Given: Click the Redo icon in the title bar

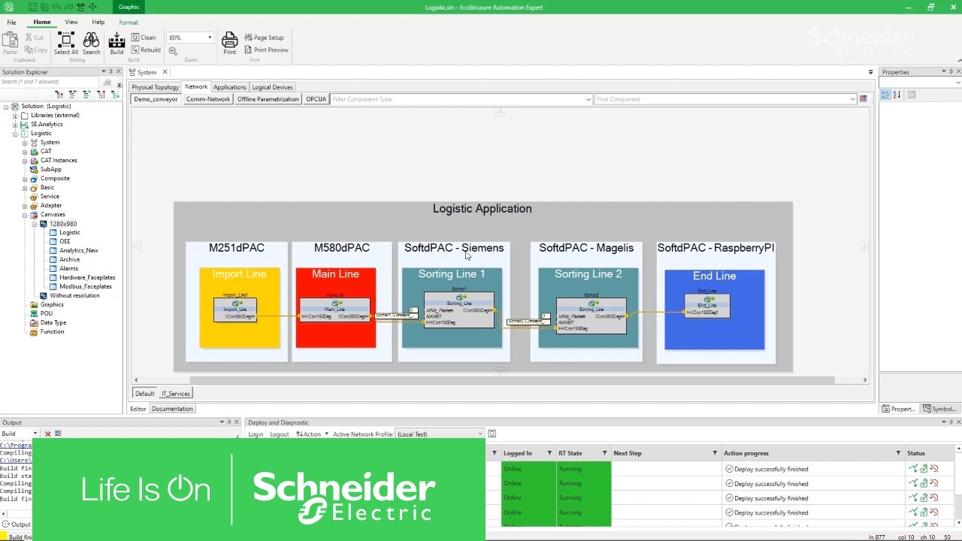Looking at the screenshot, I should (x=69, y=7).
